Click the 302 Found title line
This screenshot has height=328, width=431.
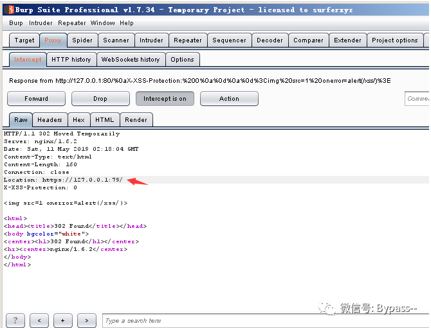click(x=75, y=226)
